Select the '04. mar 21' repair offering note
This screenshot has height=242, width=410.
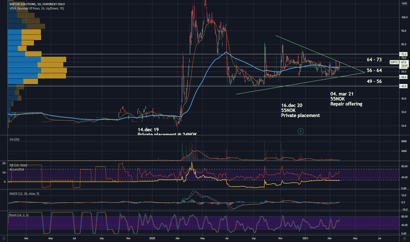coord(346,99)
